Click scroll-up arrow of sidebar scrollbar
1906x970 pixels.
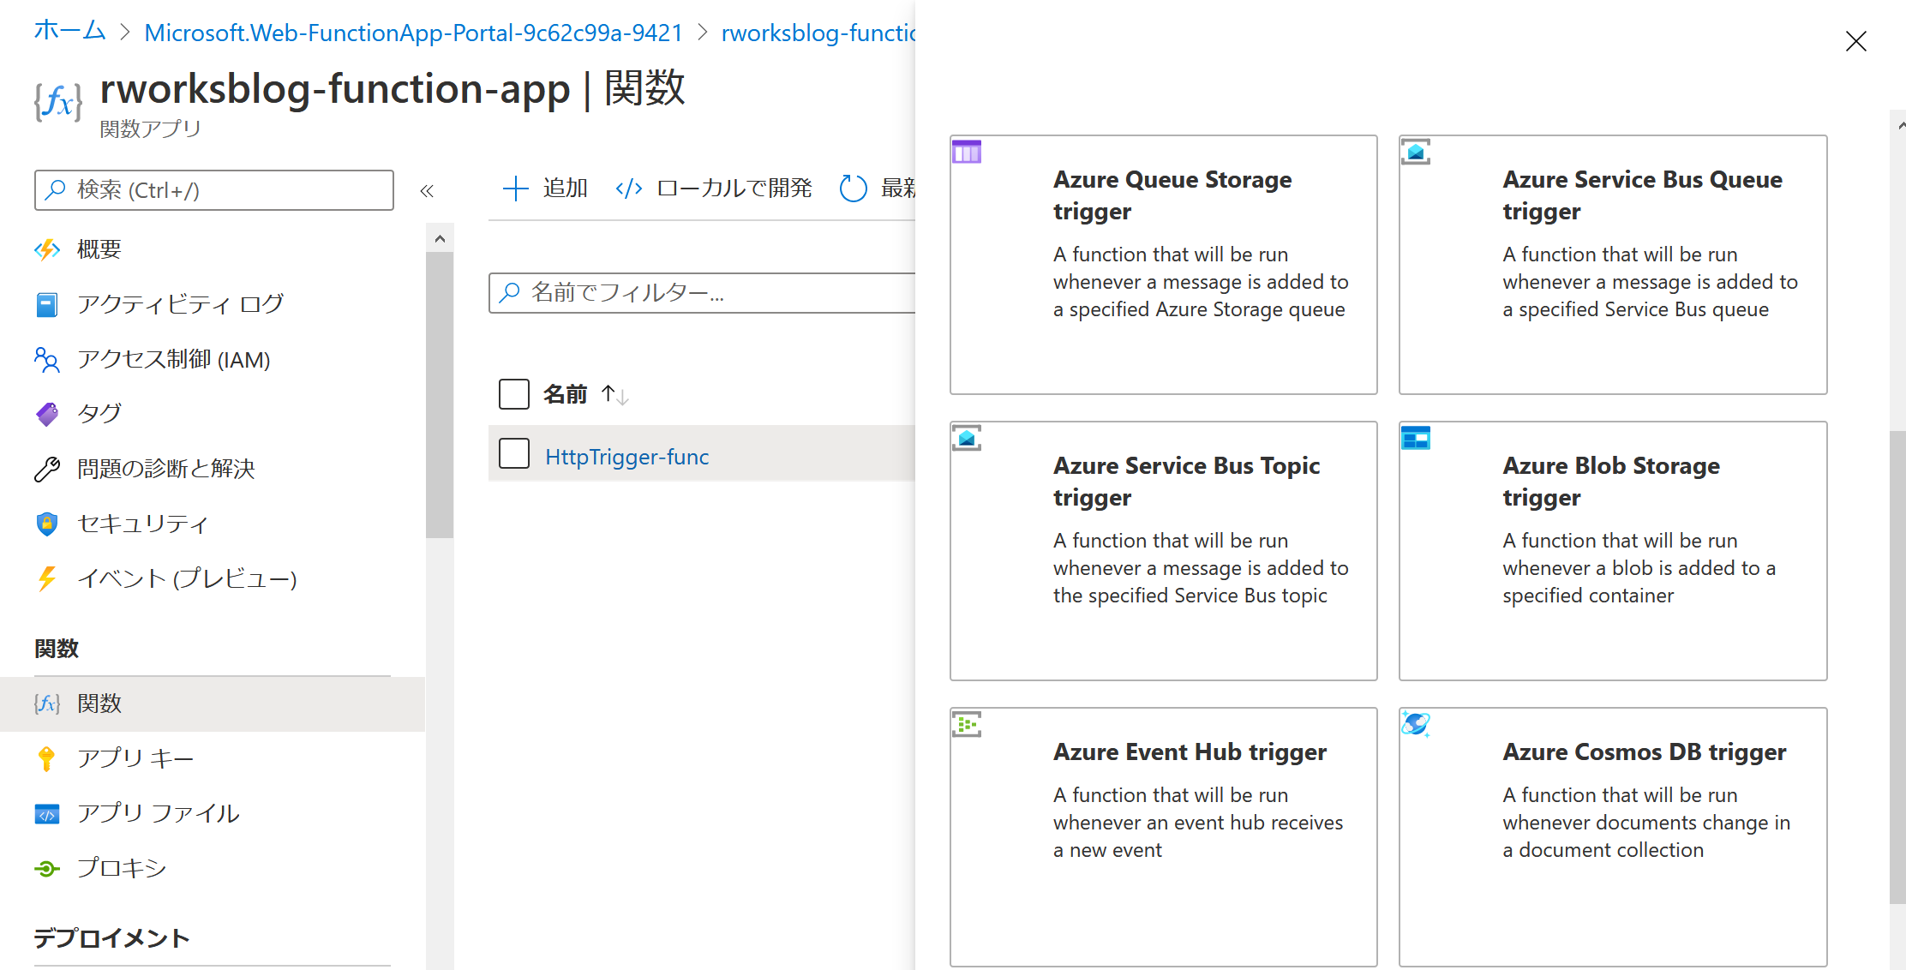coord(440,239)
